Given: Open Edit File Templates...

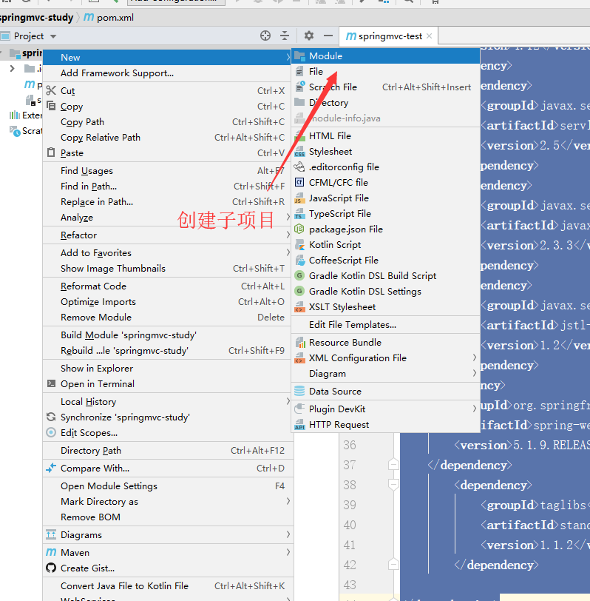Looking at the screenshot, I should 385,325.
